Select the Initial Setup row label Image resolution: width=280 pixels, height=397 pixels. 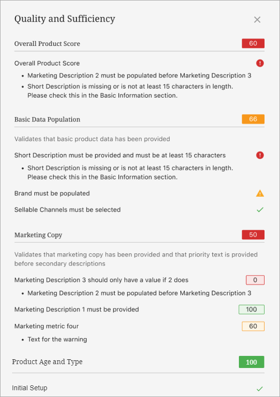(29, 388)
